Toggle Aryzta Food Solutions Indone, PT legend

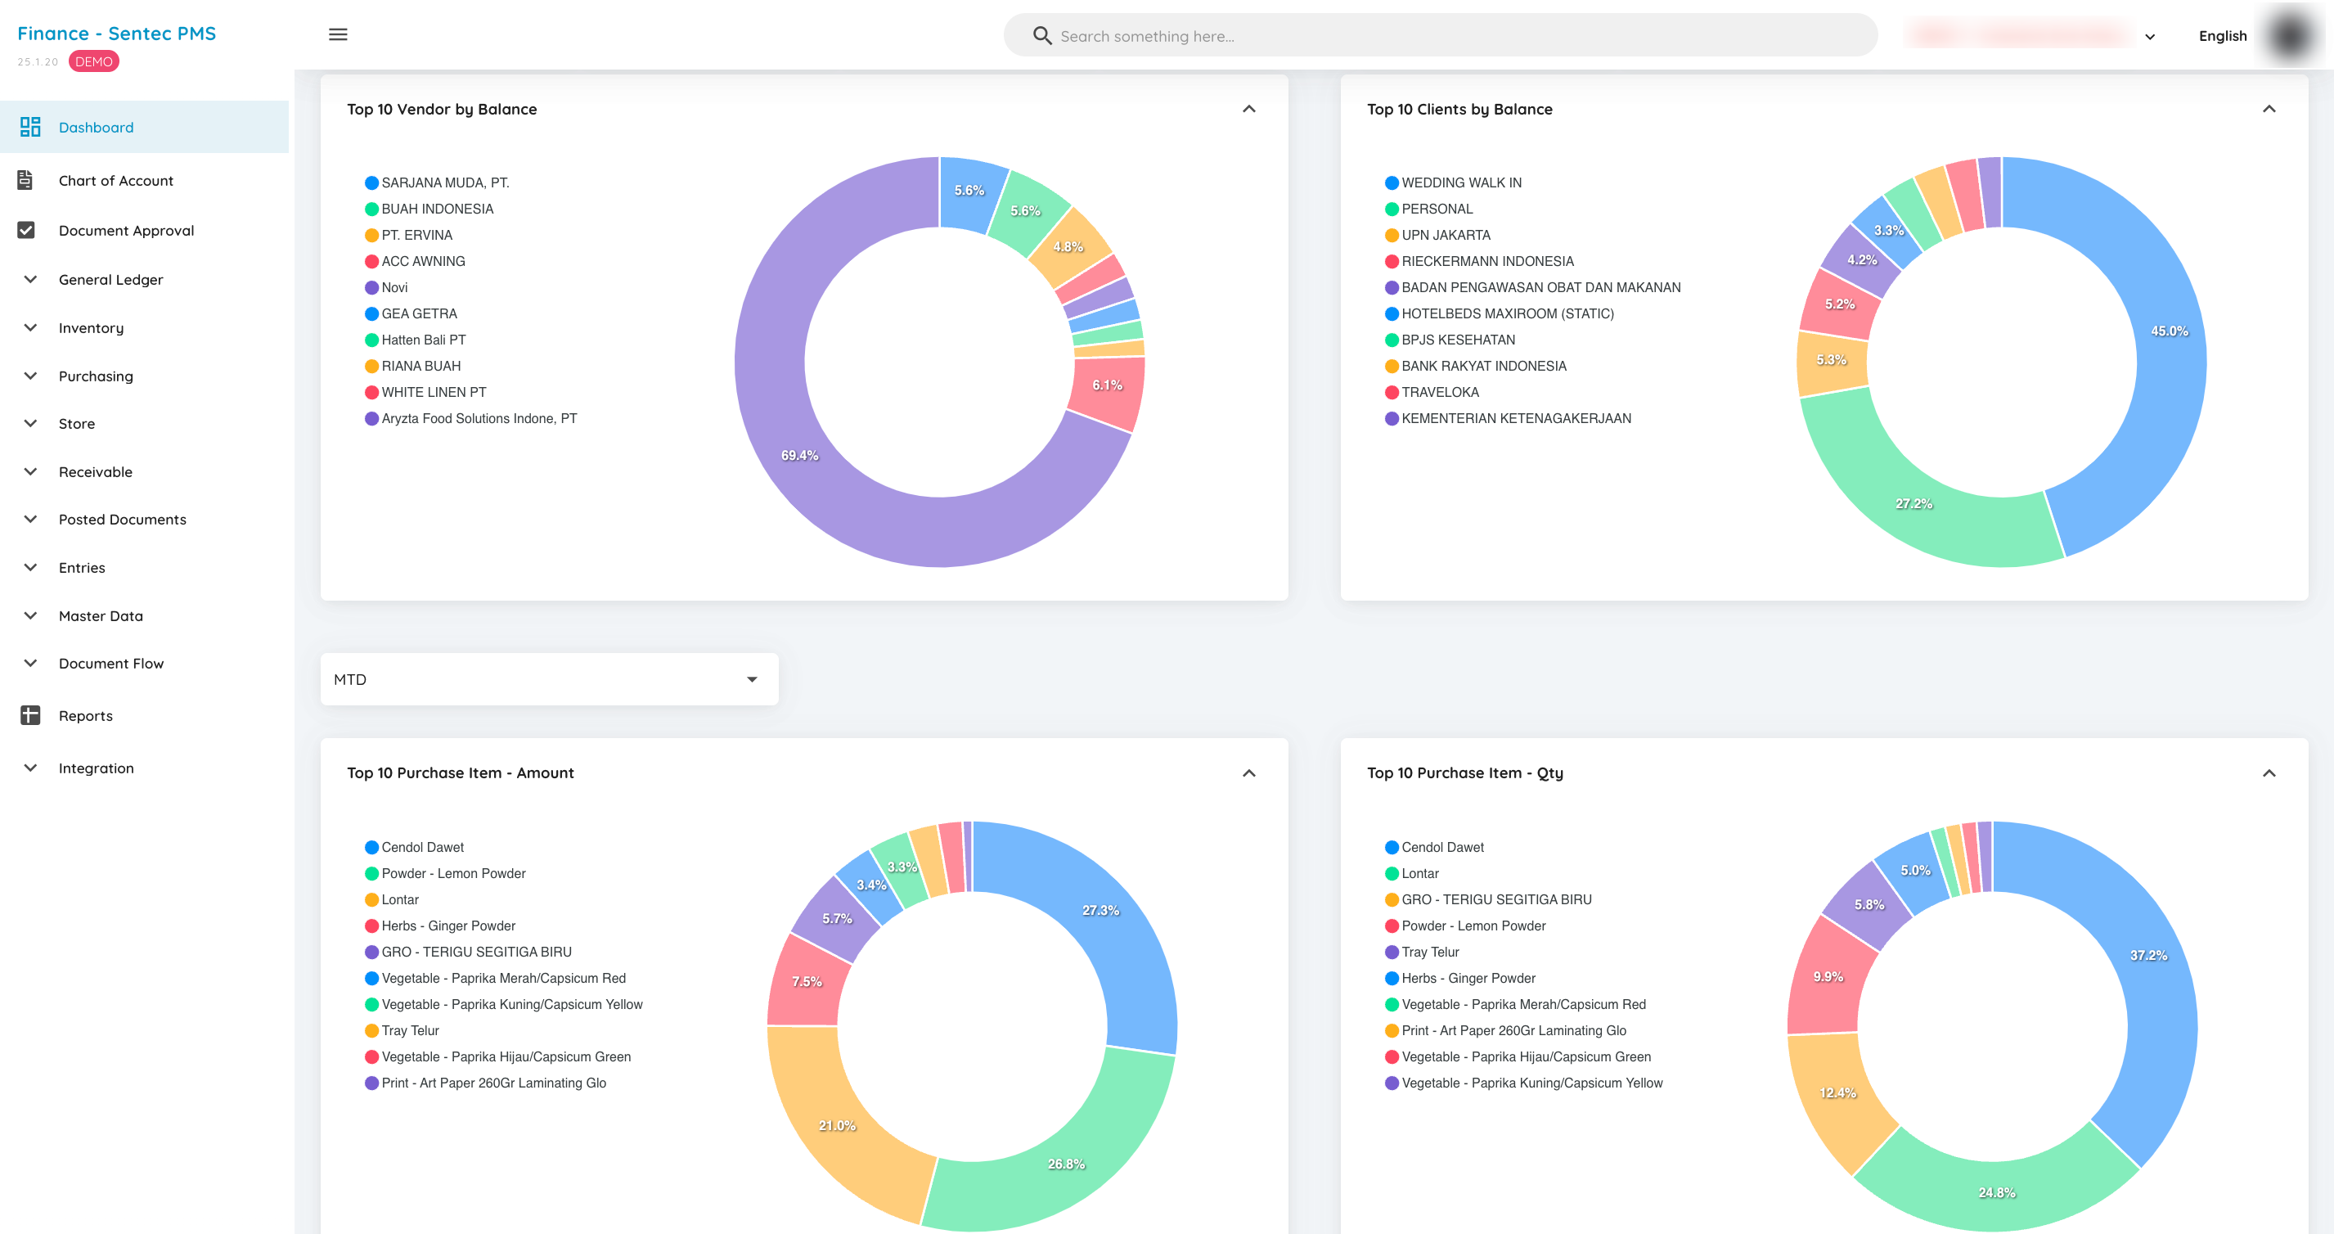click(x=470, y=419)
